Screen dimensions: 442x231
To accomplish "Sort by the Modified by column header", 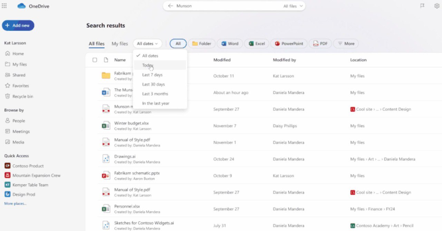I will (x=285, y=60).
